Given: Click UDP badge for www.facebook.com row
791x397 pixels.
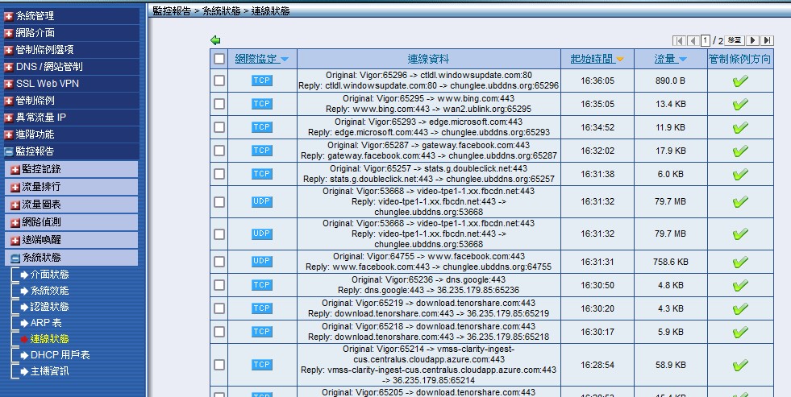Looking at the screenshot, I should pyautogui.click(x=262, y=262).
